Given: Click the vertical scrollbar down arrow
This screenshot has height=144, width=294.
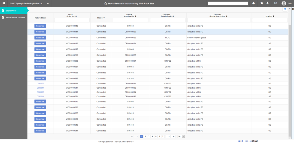Looking at the screenshot, I should coord(290,138).
